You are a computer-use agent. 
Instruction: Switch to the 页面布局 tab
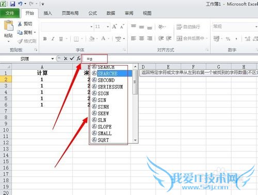point(70,13)
